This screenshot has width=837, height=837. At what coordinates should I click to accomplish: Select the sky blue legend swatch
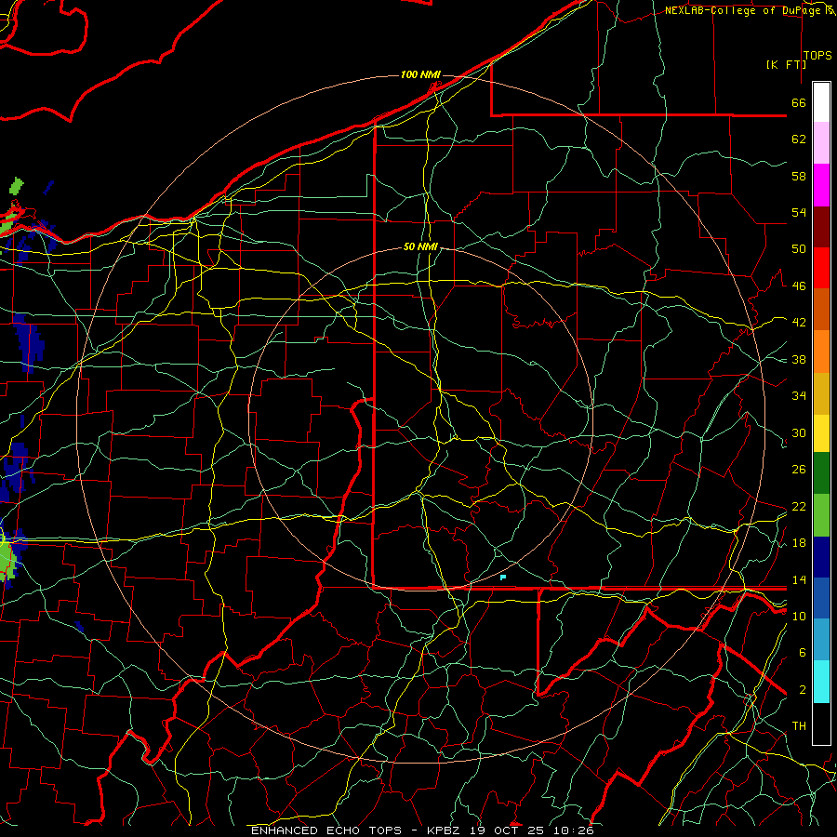coord(821,640)
